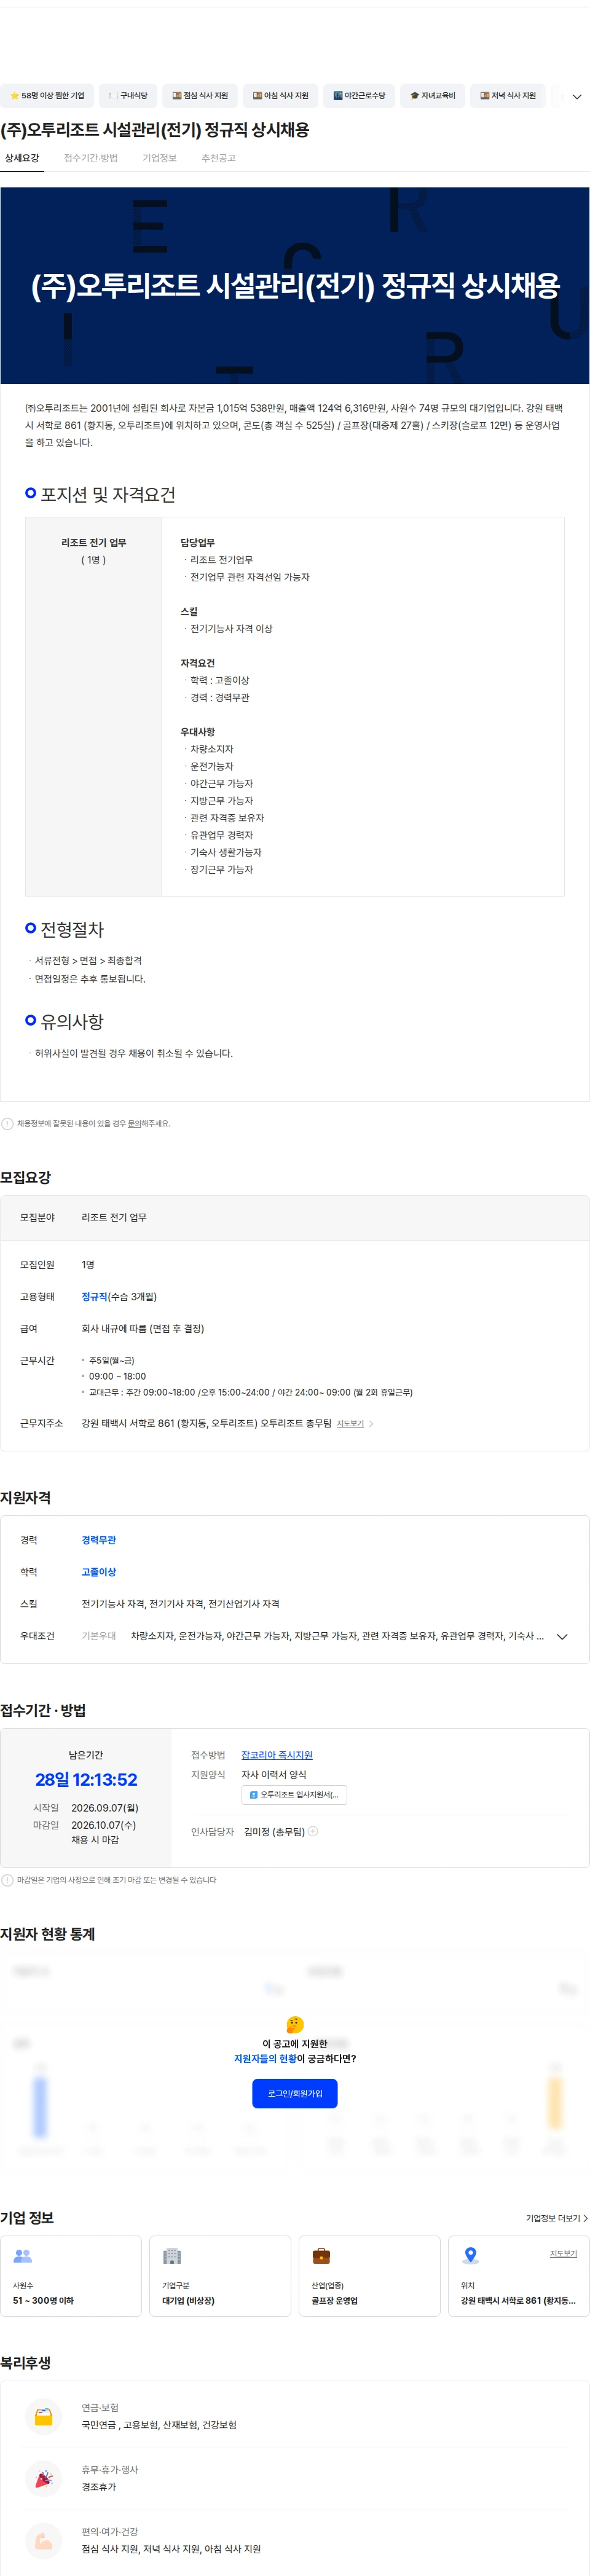
Task: Expand the benefit tags list chevron
Action: pyautogui.click(x=576, y=97)
